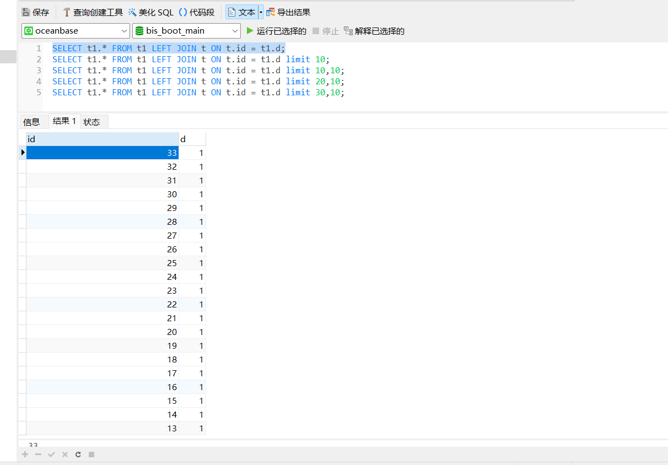Click 导出结果 to export results
This screenshot has width=668, height=465.
click(288, 12)
